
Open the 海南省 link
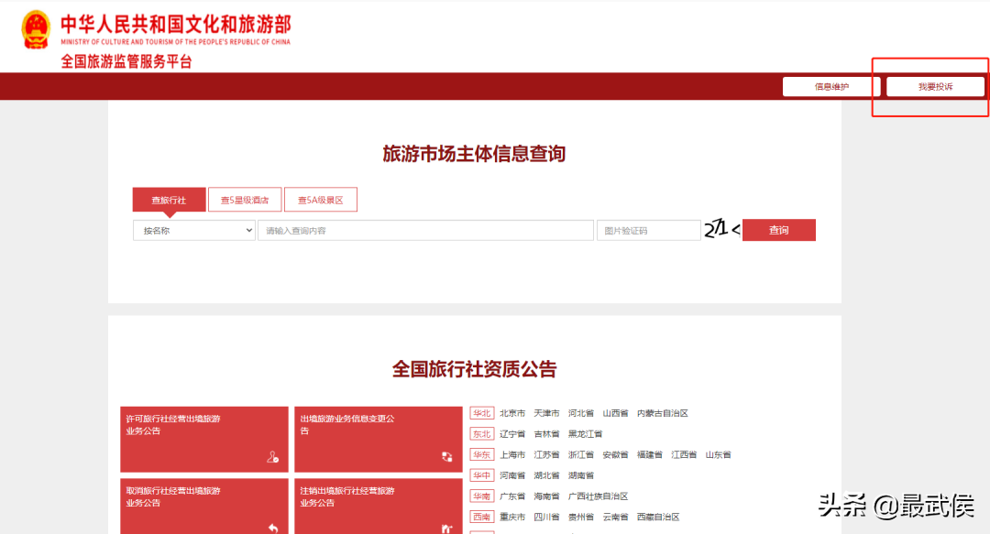pyautogui.click(x=546, y=496)
